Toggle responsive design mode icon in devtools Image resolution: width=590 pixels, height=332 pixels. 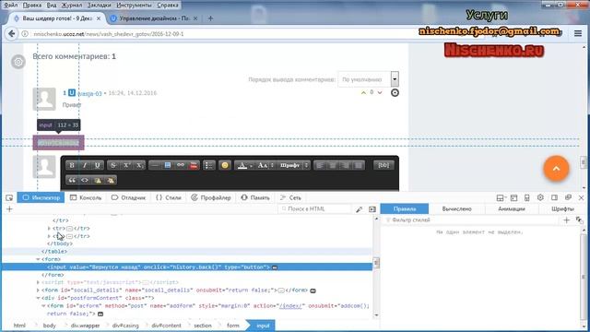pyautogui.click(x=526, y=197)
